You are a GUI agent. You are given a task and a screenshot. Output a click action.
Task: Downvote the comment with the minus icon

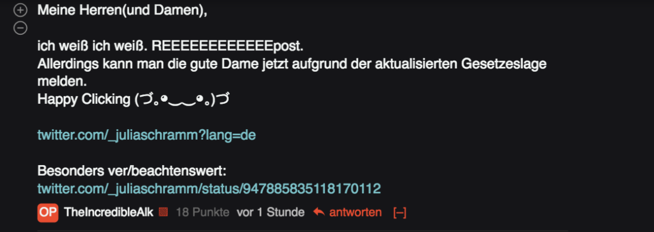click(20, 28)
